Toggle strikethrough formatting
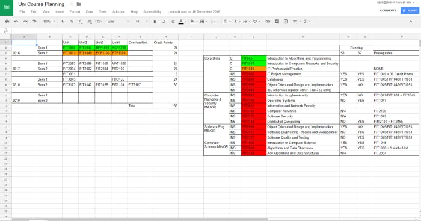The height and width of the screenshot is (221, 421). coord(173,22)
